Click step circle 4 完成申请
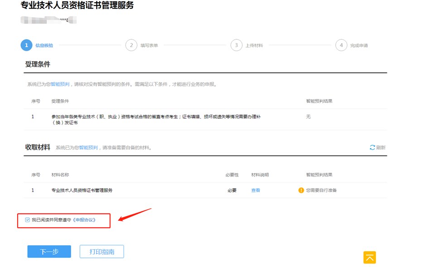Viewport: 444px width, 267px height. click(x=342, y=45)
